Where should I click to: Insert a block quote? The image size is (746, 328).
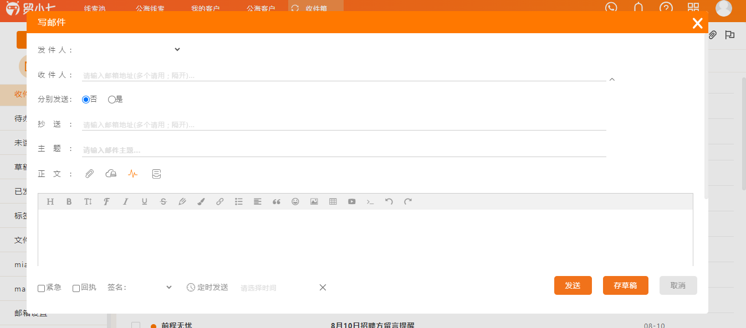(277, 202)
